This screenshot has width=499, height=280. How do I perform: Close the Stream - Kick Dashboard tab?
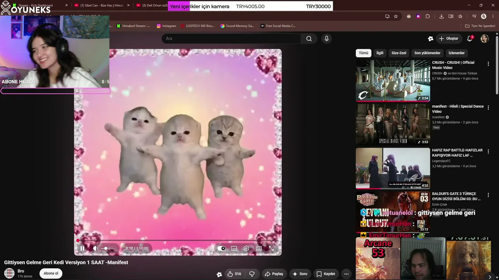66,5
